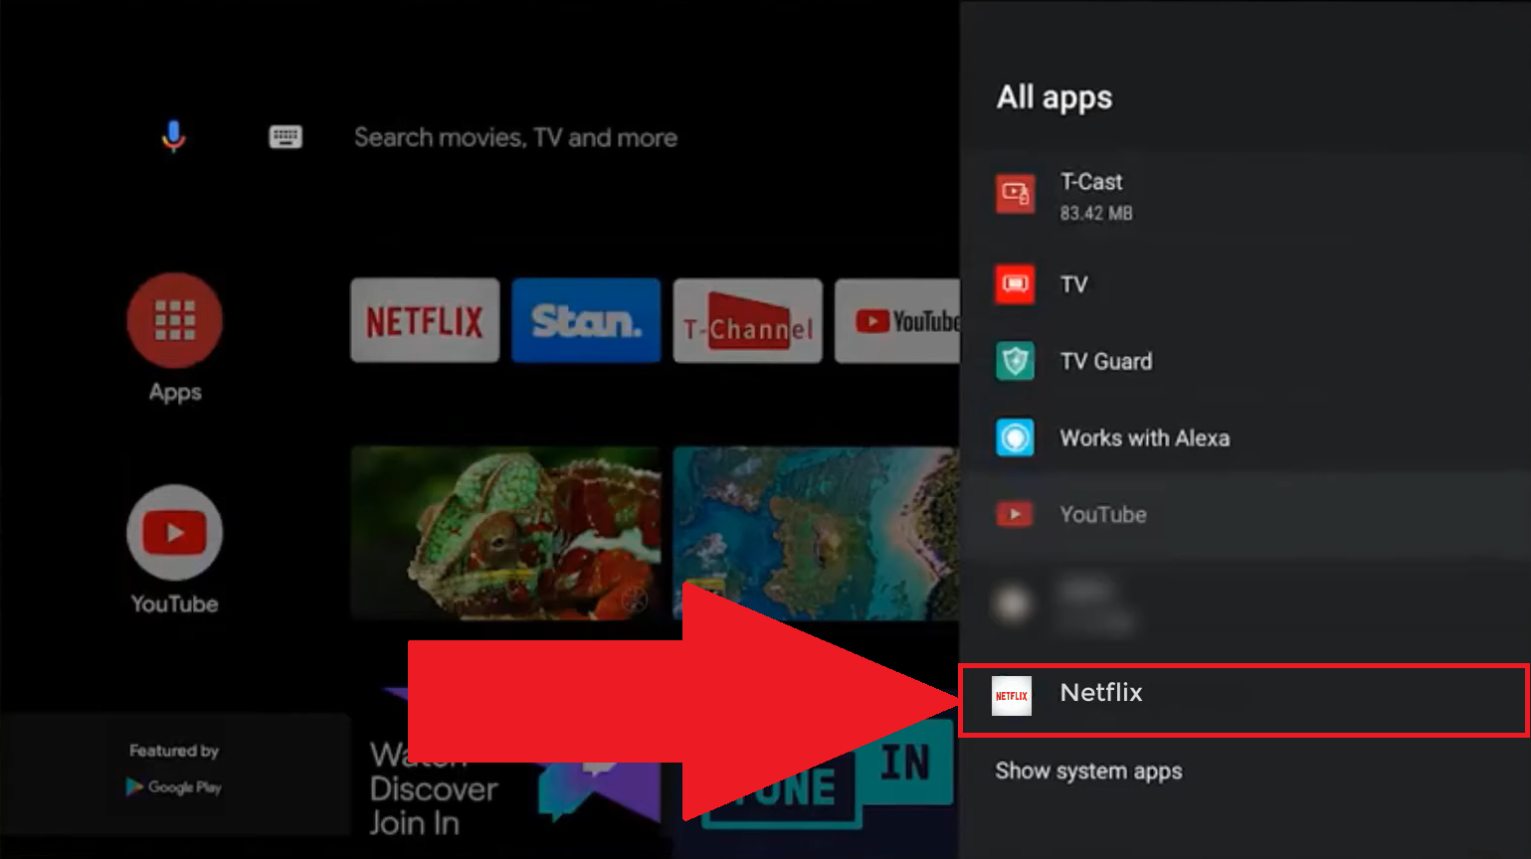The height and width of the screenshot is (859, 1531).
Task: Select YouTube in the All apps list
Action: (x=1245, y=514)
